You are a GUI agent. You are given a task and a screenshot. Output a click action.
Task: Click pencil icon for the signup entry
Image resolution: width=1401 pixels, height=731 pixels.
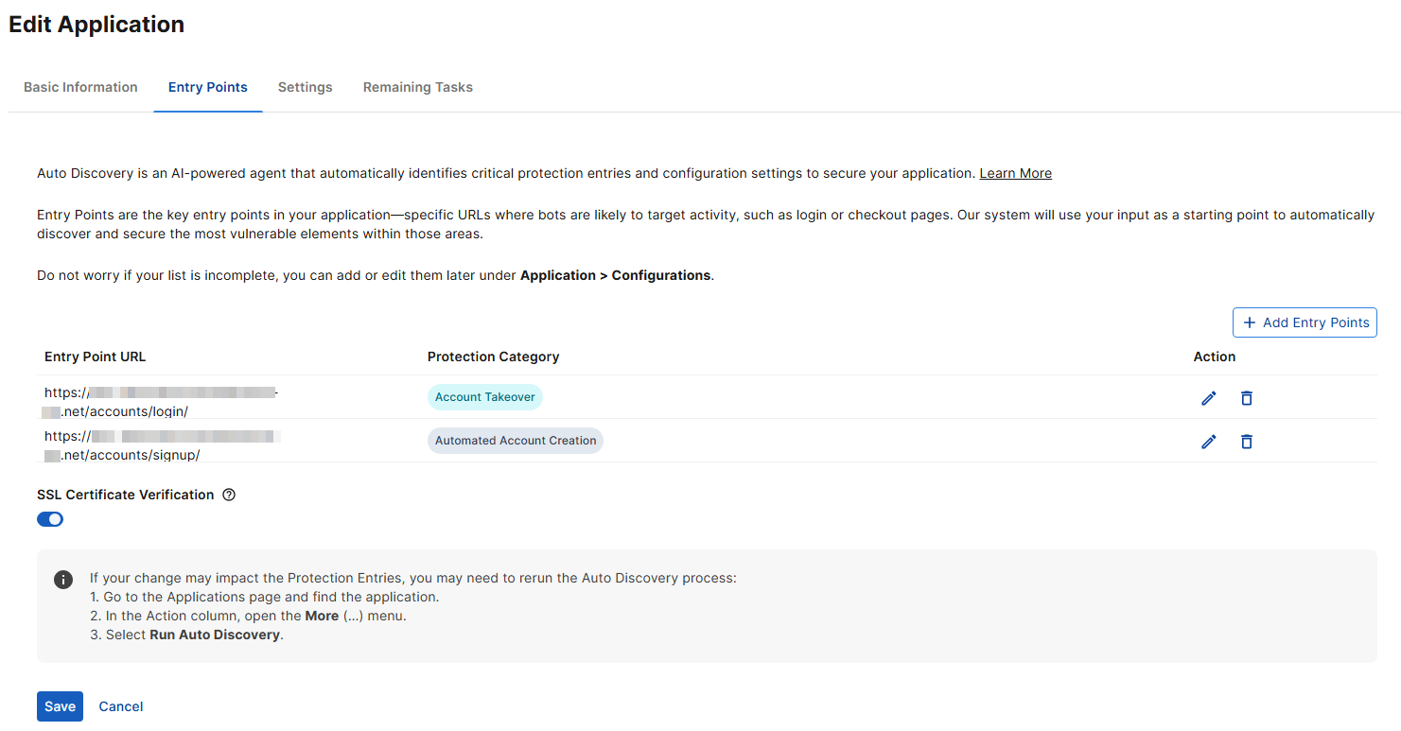pos(1208,442)
